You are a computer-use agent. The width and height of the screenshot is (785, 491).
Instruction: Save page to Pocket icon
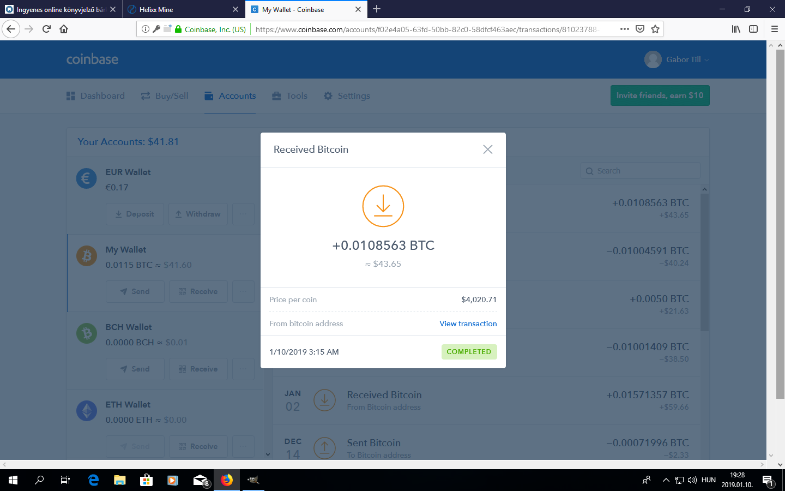point(640,29)
